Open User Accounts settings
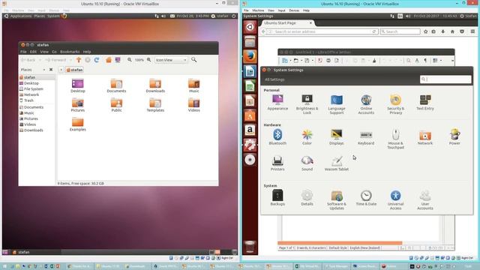This screenshot has width=480, height=270. pyautogui.click(x=425, y=199)
